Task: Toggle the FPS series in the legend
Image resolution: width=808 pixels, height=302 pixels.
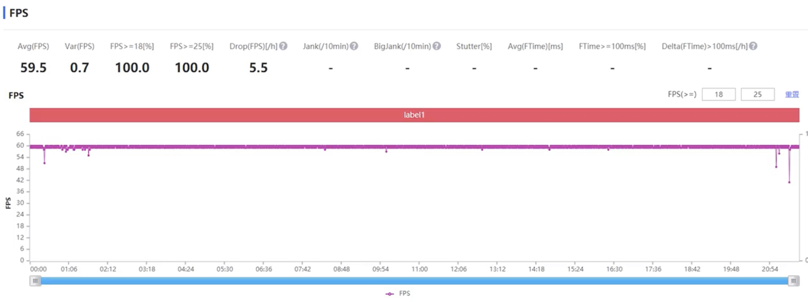Action: (398, 294)
